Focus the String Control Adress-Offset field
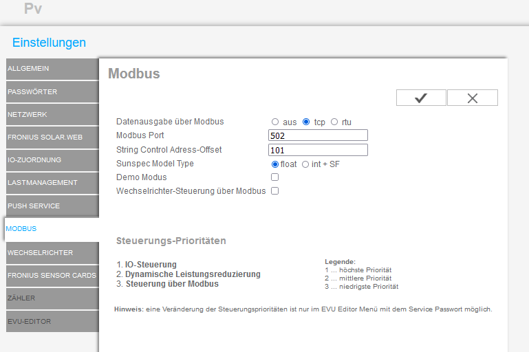This screenshot has height=352, width=529. [x=318, y=150]
